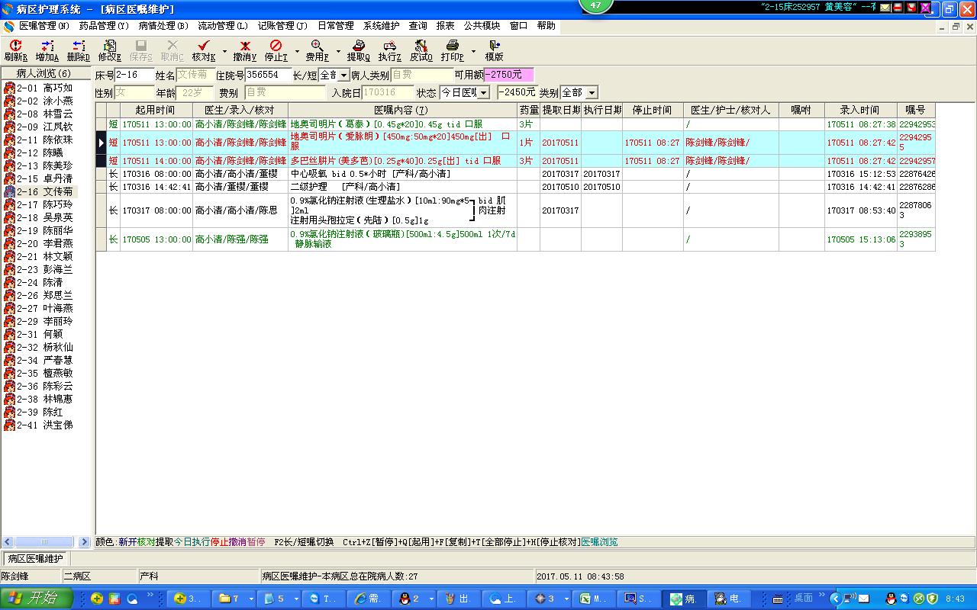Click the 二级护理 order row content
Viewport: 977px width, 610px height.
(402, 187)
